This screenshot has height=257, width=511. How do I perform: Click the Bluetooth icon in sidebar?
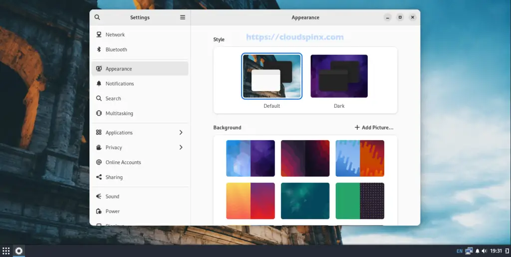99,50
